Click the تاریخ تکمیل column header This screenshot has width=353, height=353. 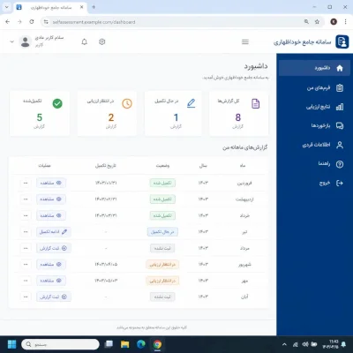point(106,166)
